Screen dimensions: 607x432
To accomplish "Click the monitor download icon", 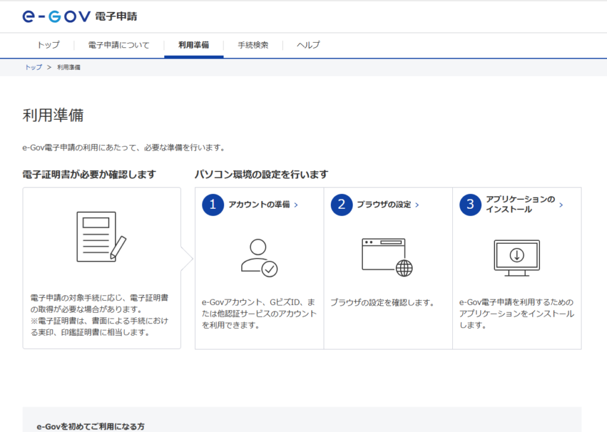I will pos(516,258).
